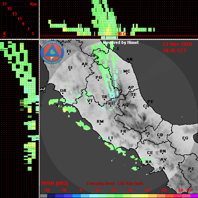Click the '65' value on the dBZ scale
Screen dimensions: 198x198
pos(189,190)
